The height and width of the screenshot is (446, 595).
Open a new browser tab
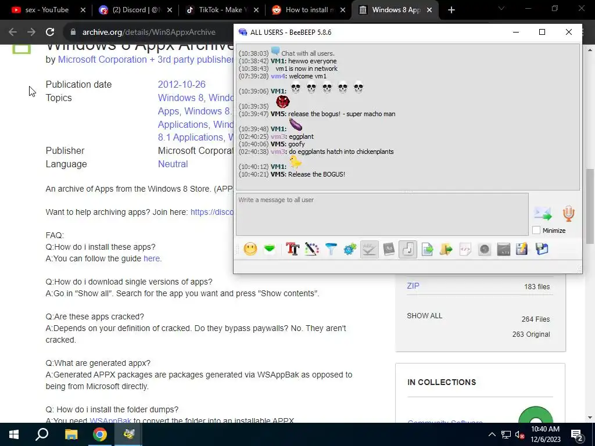pos(451,10)
